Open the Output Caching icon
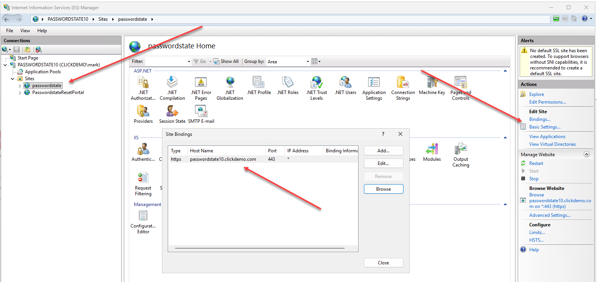Image resolution: width=597 pixels, height=282 pixels. (x=460, y=149)
